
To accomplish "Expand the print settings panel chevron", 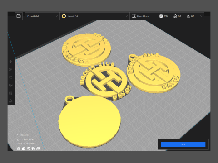I will (x=201, y=16).
